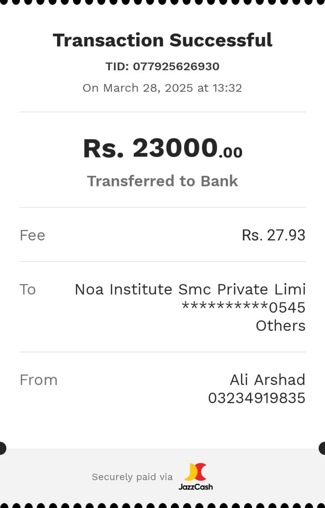The width and height of the screenshot is (325, 508).
Task: Select sender phone number 03234919835
Action: (256, 398)
